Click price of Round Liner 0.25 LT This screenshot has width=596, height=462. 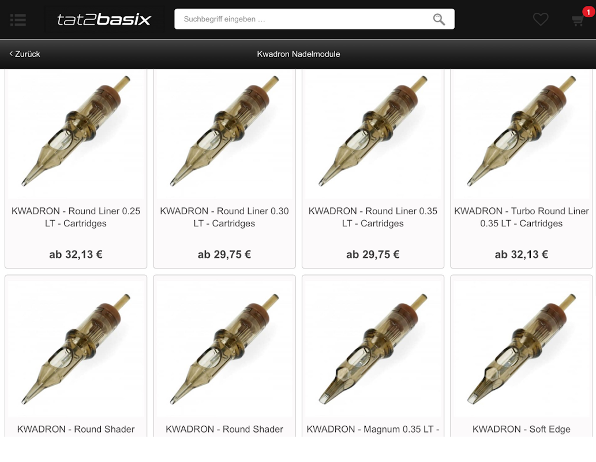coord(76,254)
